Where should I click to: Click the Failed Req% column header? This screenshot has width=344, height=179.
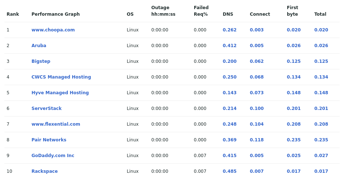(x=201, y=11)
